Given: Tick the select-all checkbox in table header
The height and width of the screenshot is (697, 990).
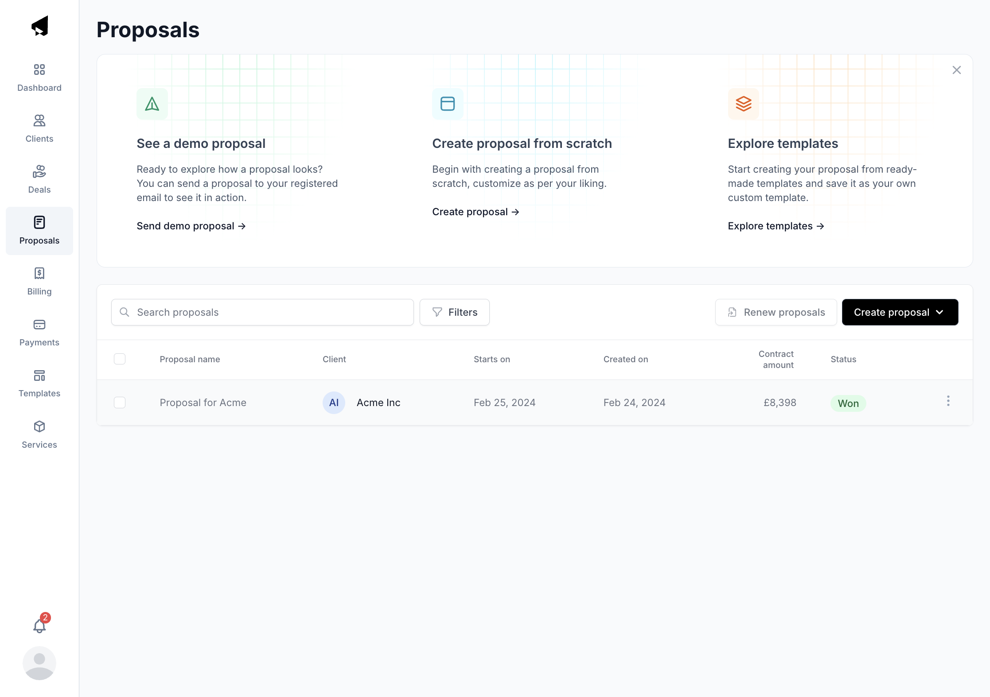Looking at the screenshot, I should point(120,359).
